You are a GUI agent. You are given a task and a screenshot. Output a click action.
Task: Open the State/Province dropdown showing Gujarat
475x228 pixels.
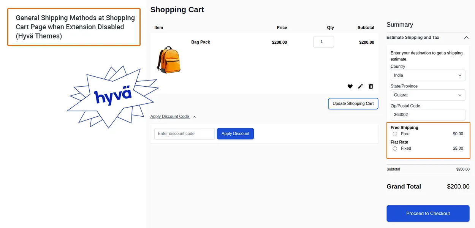pyautogui.click(x=428, y=95)
